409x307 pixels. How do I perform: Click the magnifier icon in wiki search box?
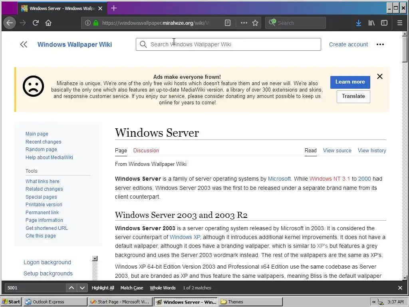143,44
